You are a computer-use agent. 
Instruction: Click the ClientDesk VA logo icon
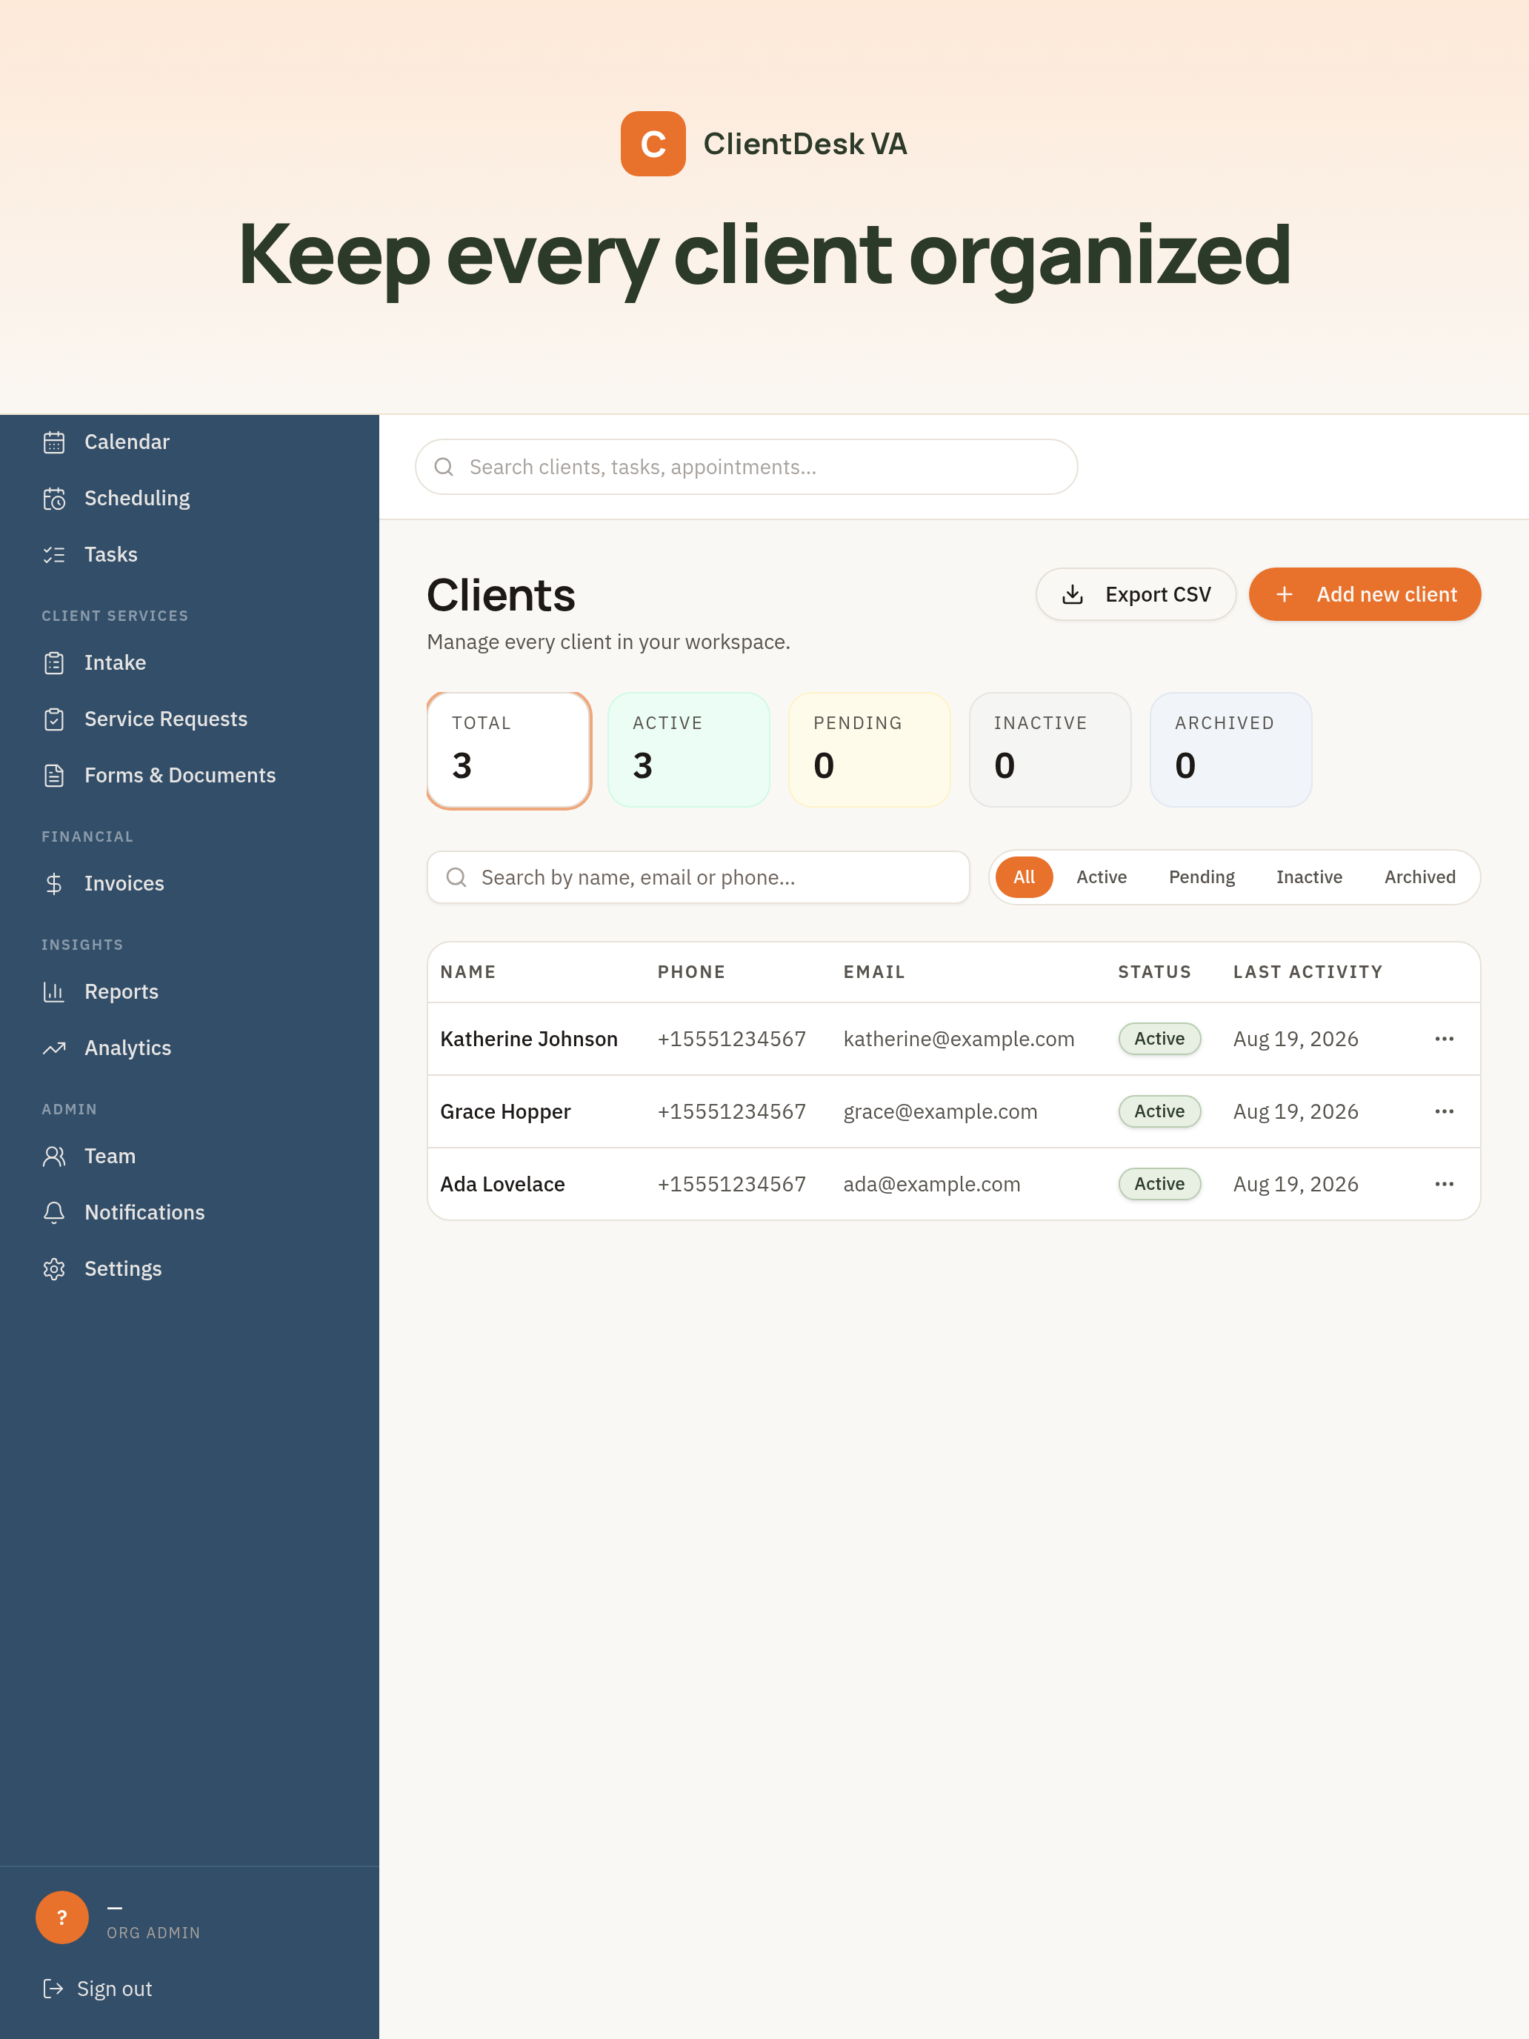click(x=653, y=144)
